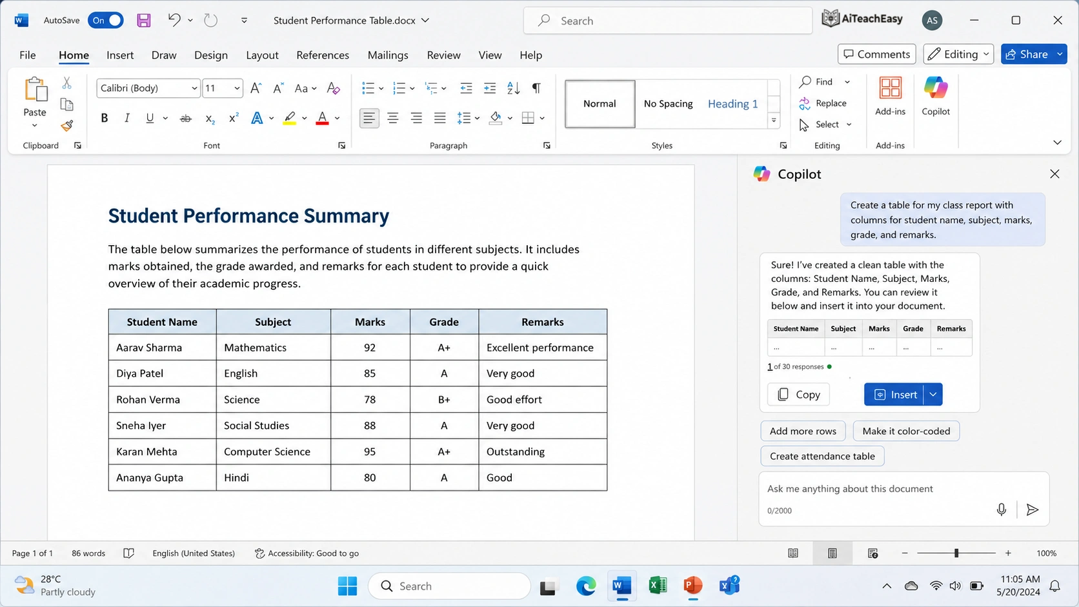
Task: Click the Undo arrow icon
Action: point(174,20)
